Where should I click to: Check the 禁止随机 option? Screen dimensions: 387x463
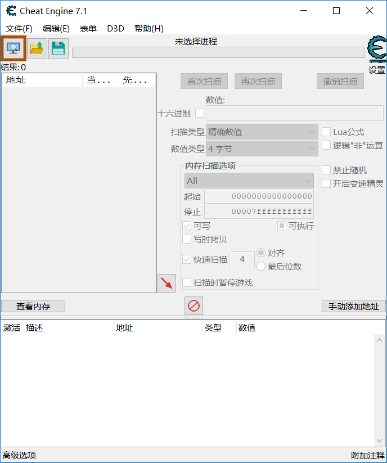326,170
